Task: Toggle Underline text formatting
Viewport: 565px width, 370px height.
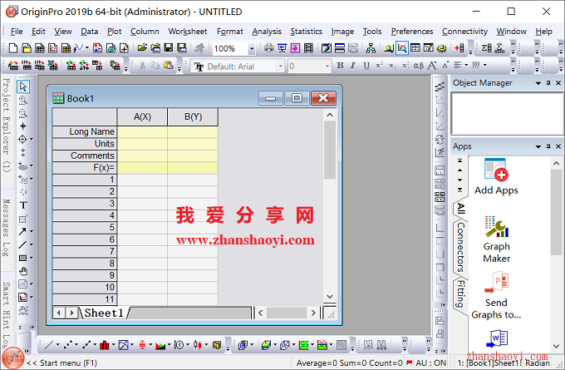Action: tap(366, 66)
